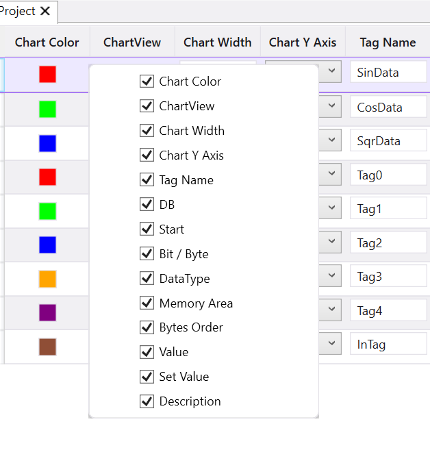
Task: Edit the Tag0 name field
Action: click(x=389, y=175)
